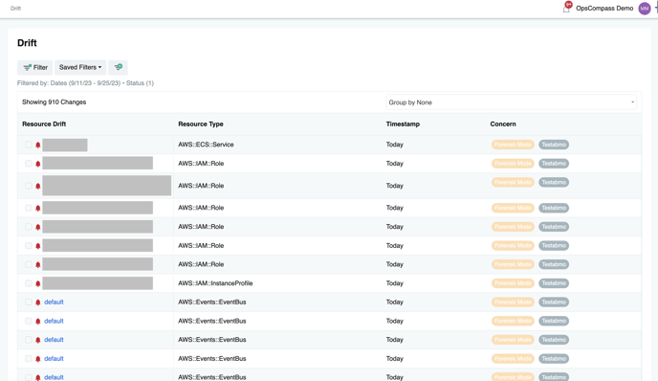The height and width of the screenshot is (381, 658).
Task: Open the redacted resource name in the ECS::Service row
Action: tap(65, 145)
